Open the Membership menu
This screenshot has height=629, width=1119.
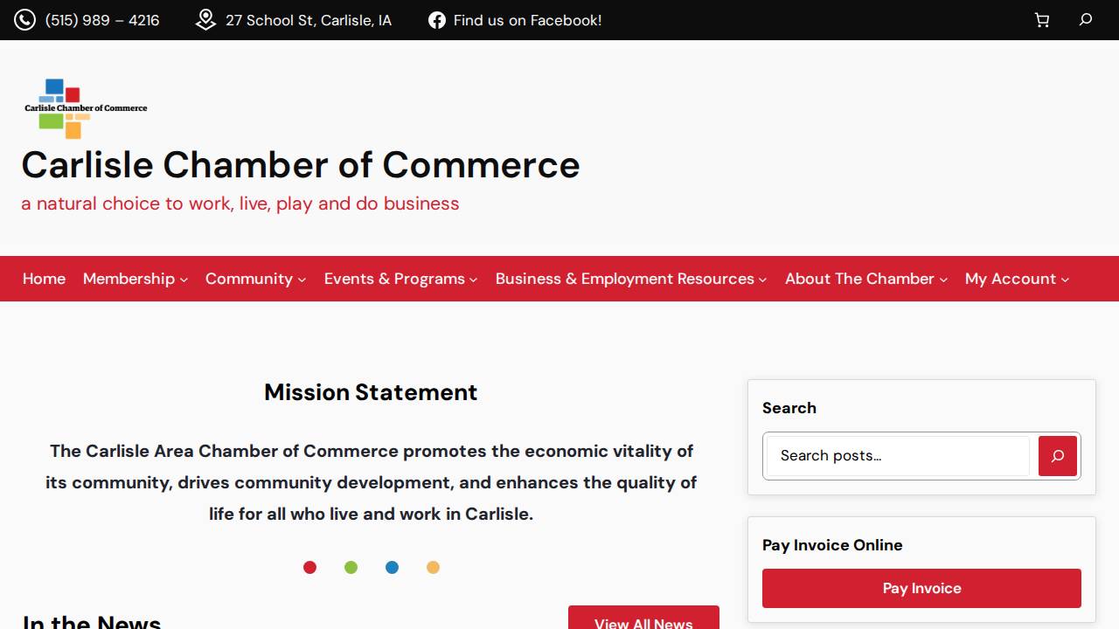129,279
